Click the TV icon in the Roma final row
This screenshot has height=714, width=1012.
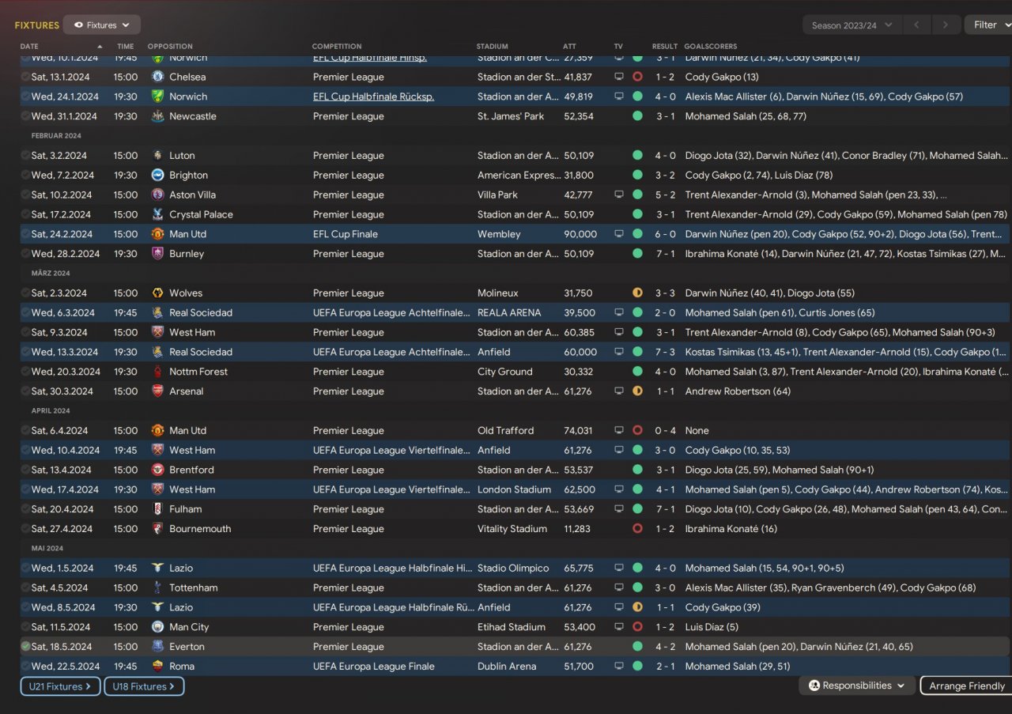(619, 667)
